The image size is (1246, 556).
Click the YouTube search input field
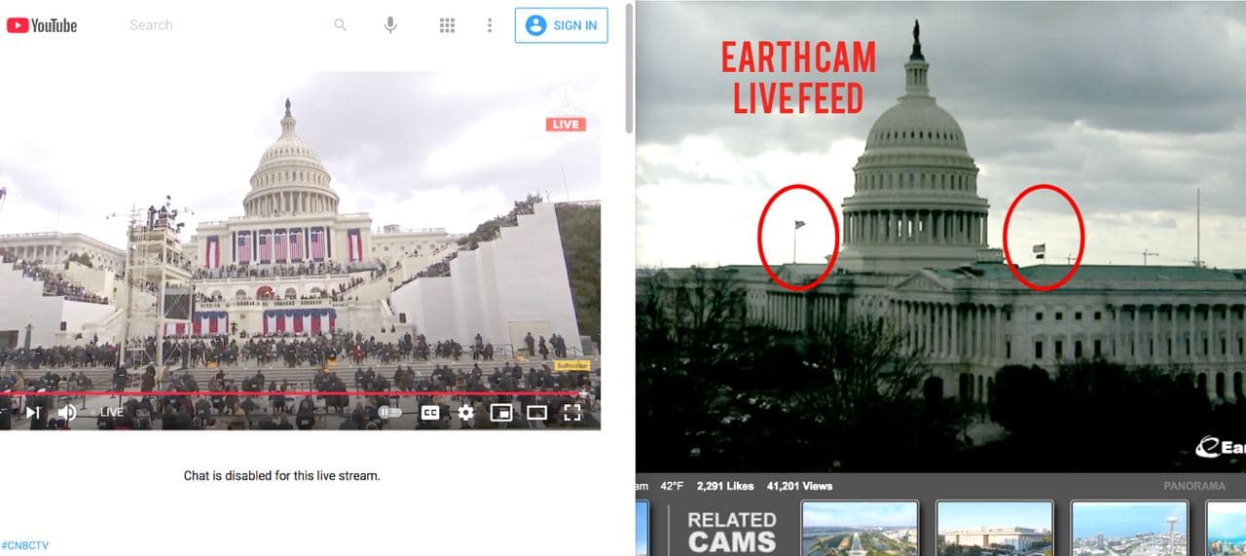224,25
